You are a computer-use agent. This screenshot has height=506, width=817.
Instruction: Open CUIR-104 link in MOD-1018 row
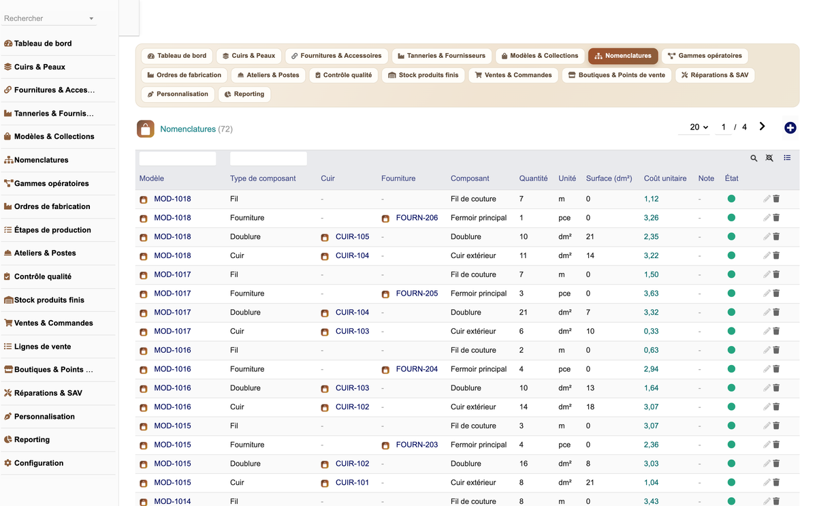(352, 255)
